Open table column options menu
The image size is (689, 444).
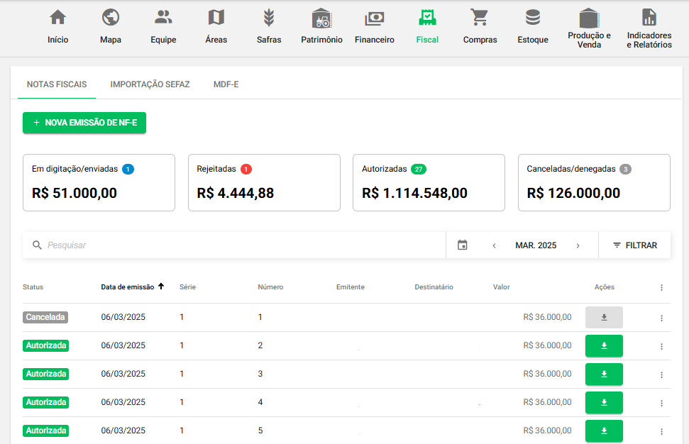click(x=661, y=287)
